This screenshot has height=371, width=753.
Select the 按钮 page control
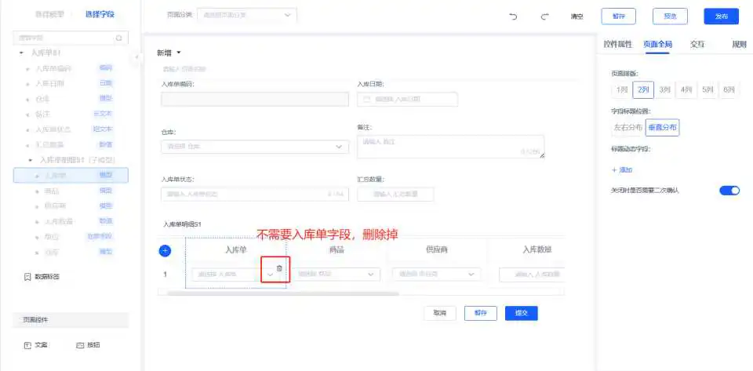[x=88, y=345]
